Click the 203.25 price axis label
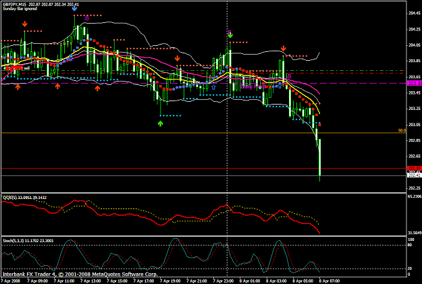This screenshot has width=422, height=284. coord(415,109)
